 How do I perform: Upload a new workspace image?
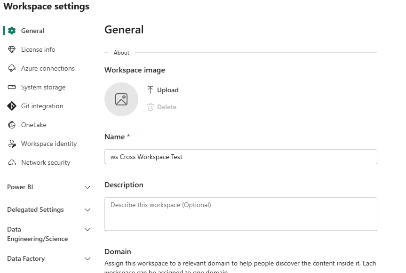163,90
